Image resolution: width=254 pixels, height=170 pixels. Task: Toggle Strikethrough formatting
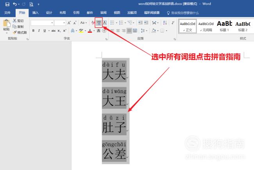(52, 31)
